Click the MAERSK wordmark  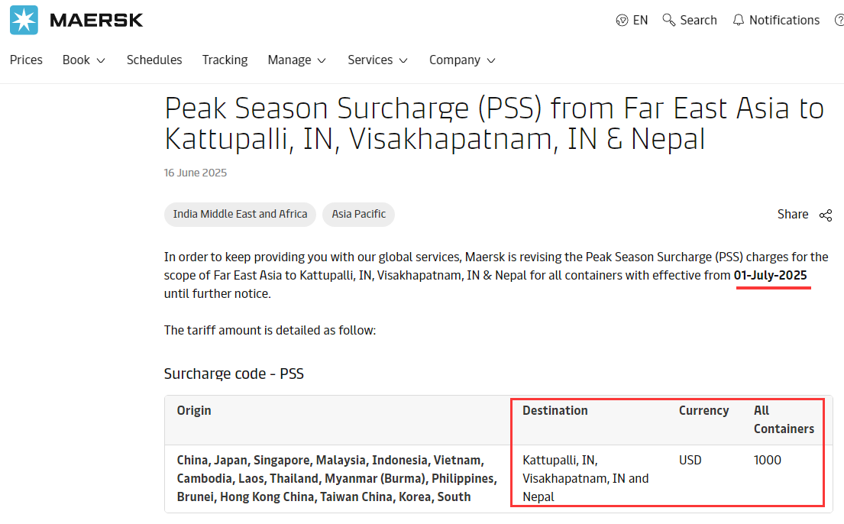96,21
